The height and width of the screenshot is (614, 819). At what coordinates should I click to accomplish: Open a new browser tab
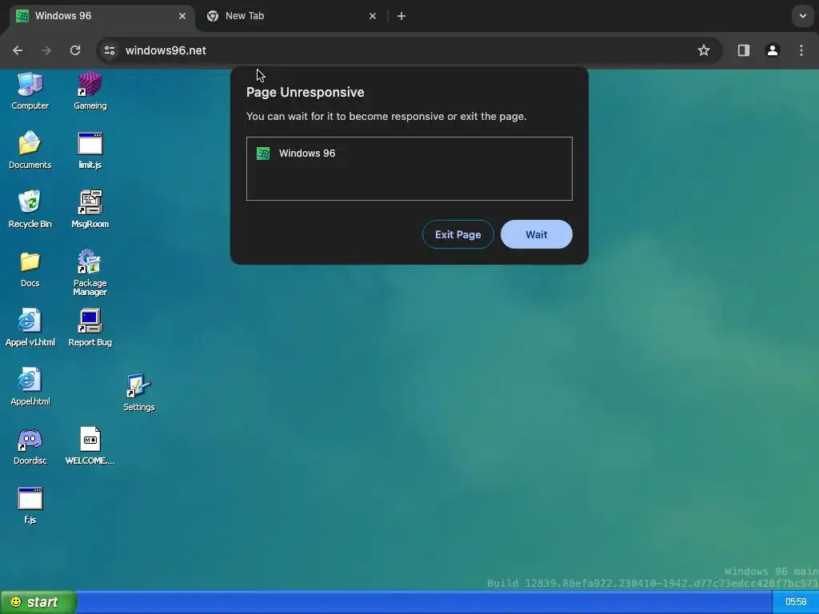tap(402, 16)
